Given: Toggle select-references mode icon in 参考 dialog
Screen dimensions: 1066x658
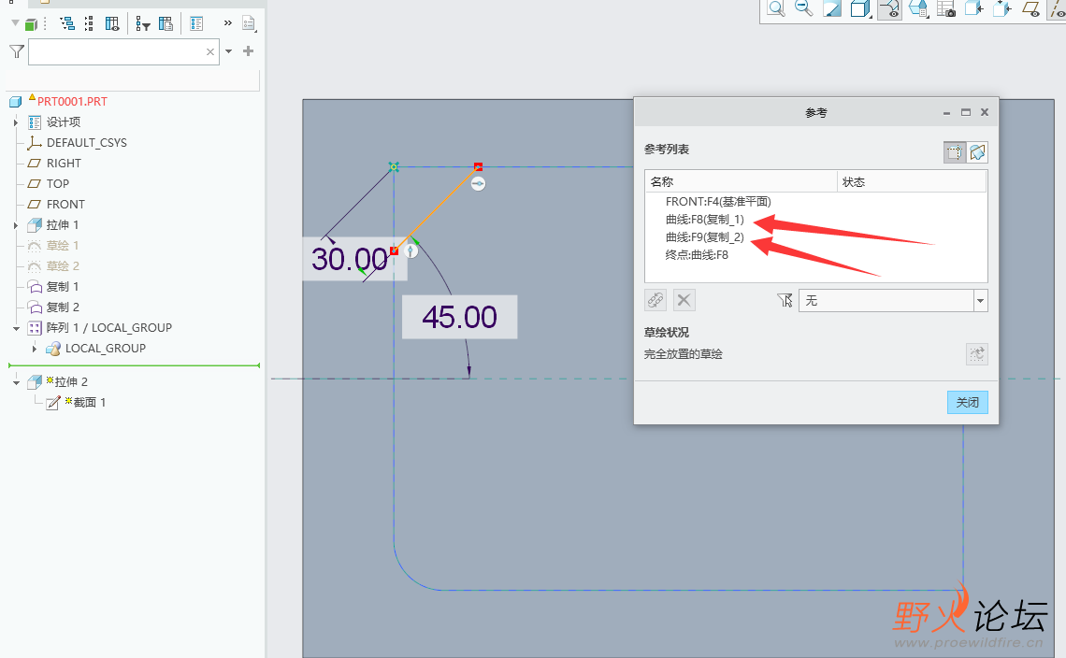Looking at the screenshot, I should point(955,152).
